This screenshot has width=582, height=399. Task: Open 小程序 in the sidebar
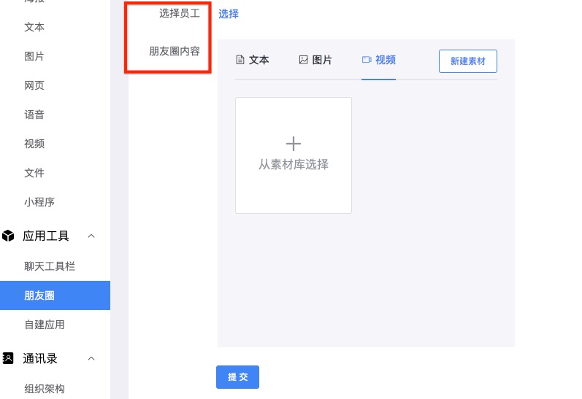pos(39,202)
